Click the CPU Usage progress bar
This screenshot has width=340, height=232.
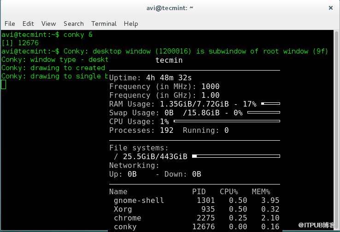coord(227,121)
